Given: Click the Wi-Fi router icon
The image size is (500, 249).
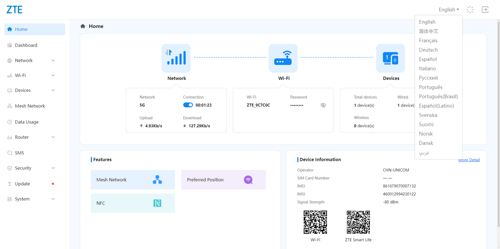Looking at the screenshot, I should (x=283, y=58).
